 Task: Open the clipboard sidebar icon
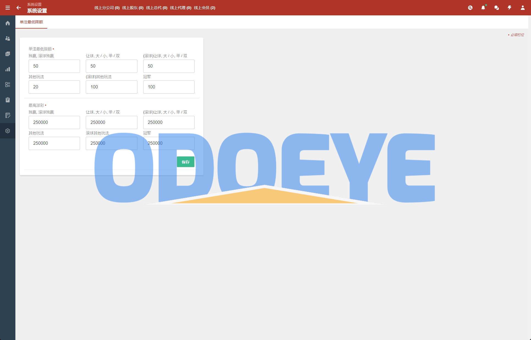8,100
